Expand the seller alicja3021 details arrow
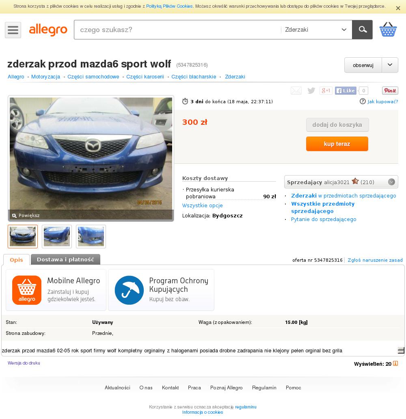 (x=391, y=182)
